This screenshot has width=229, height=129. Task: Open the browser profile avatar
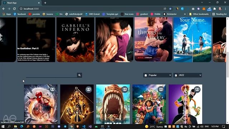[x=220, y=9]
